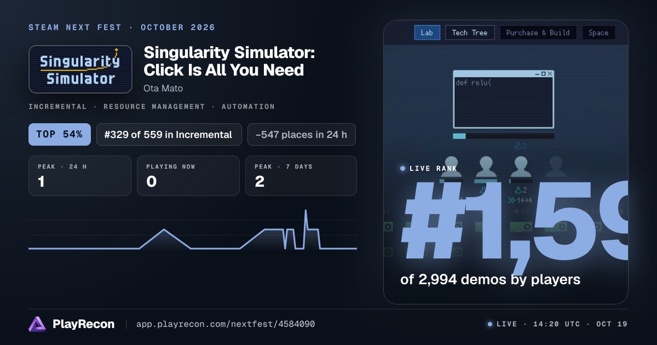Click the INCREMENTAL tag
Viewport: 657px width, 345px height.
[57, 107]
